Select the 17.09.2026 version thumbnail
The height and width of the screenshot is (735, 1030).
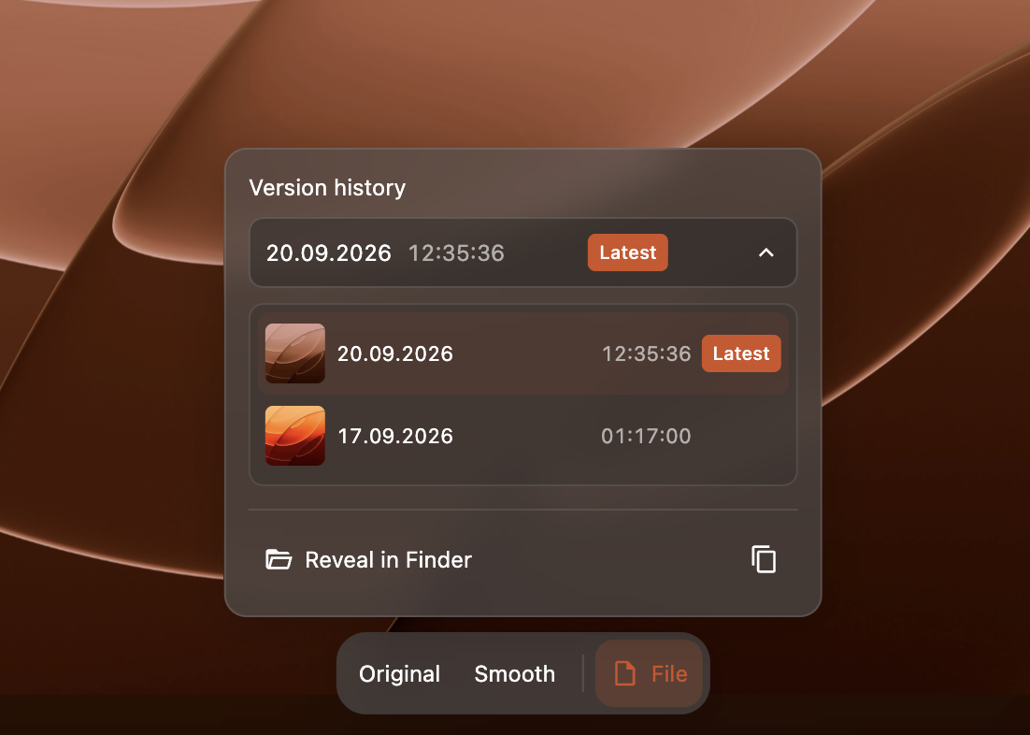[295, 435]
